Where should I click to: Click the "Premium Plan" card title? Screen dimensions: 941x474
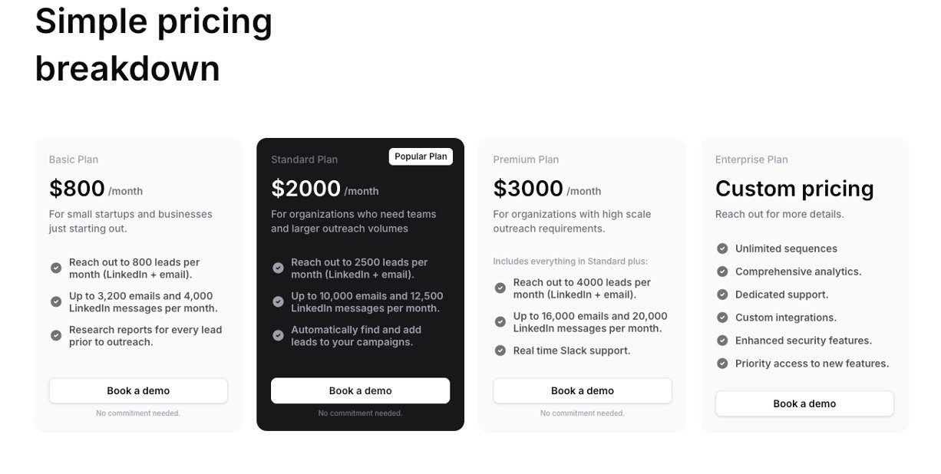click(x=526, y=160)
